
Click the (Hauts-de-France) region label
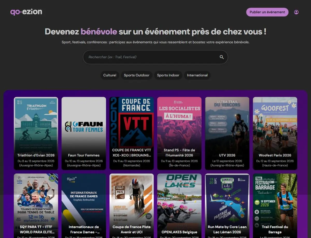tap(275, 165)
